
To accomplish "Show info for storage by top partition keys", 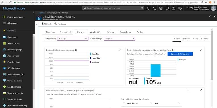I will tap(172, 50).
